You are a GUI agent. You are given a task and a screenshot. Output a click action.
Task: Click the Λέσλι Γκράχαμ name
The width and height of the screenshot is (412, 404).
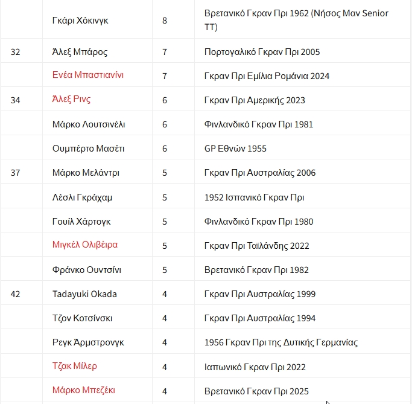(82, 197)
